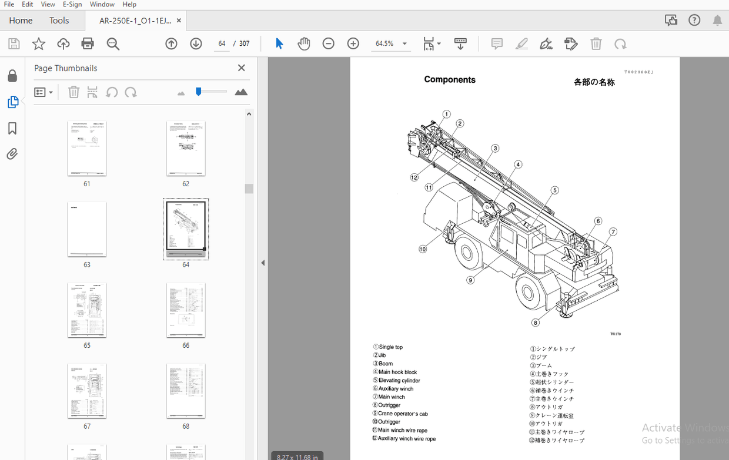The width and height of the screenshot is (729, 460).
Task: Open the E-Sign menu
Action: point(72,4)
